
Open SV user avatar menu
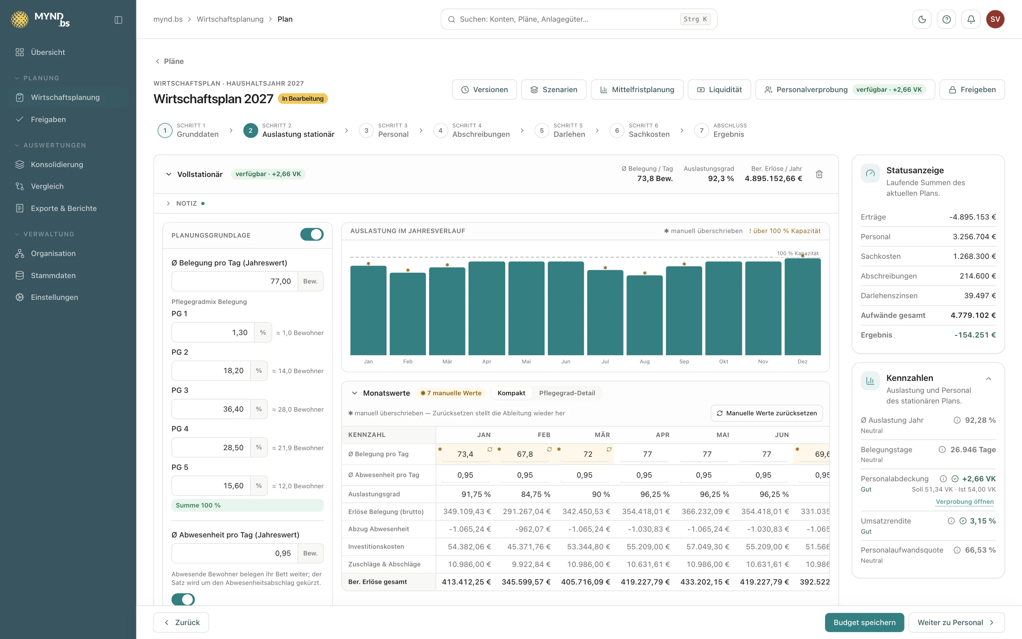pos(995,19)
